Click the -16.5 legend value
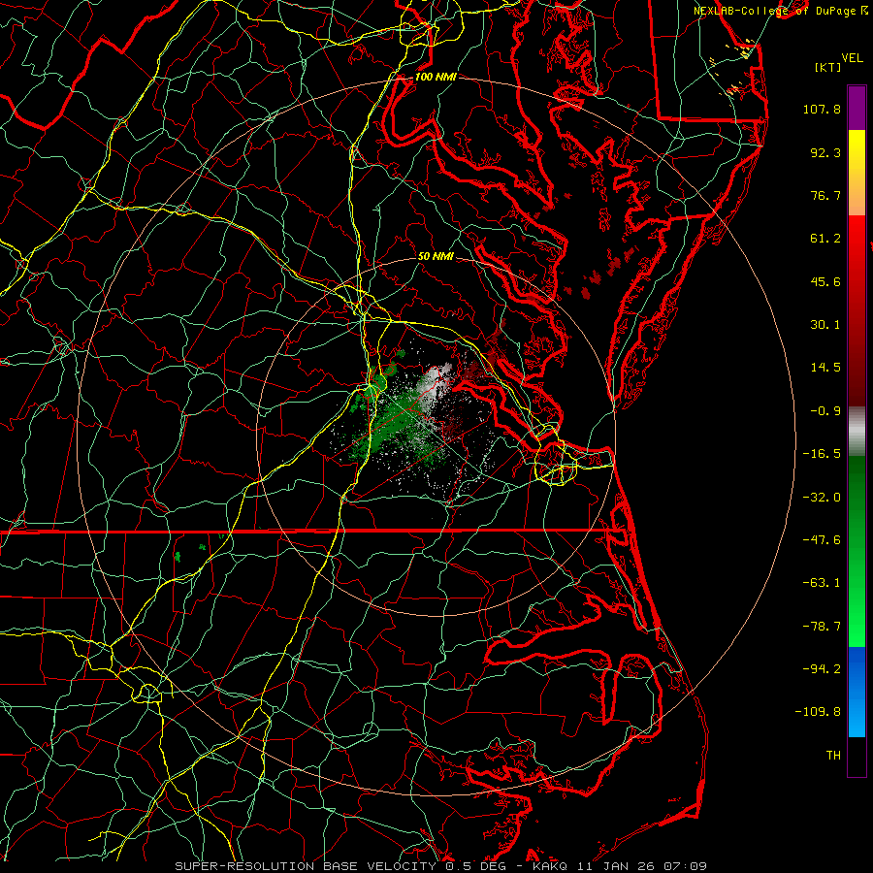Screen dimensions: 873x873 [822, 454]
